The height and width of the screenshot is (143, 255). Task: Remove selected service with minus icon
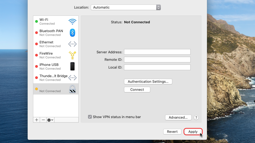point(43,120)
